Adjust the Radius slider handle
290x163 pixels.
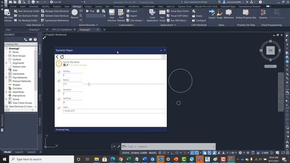[x=89, y=84]
